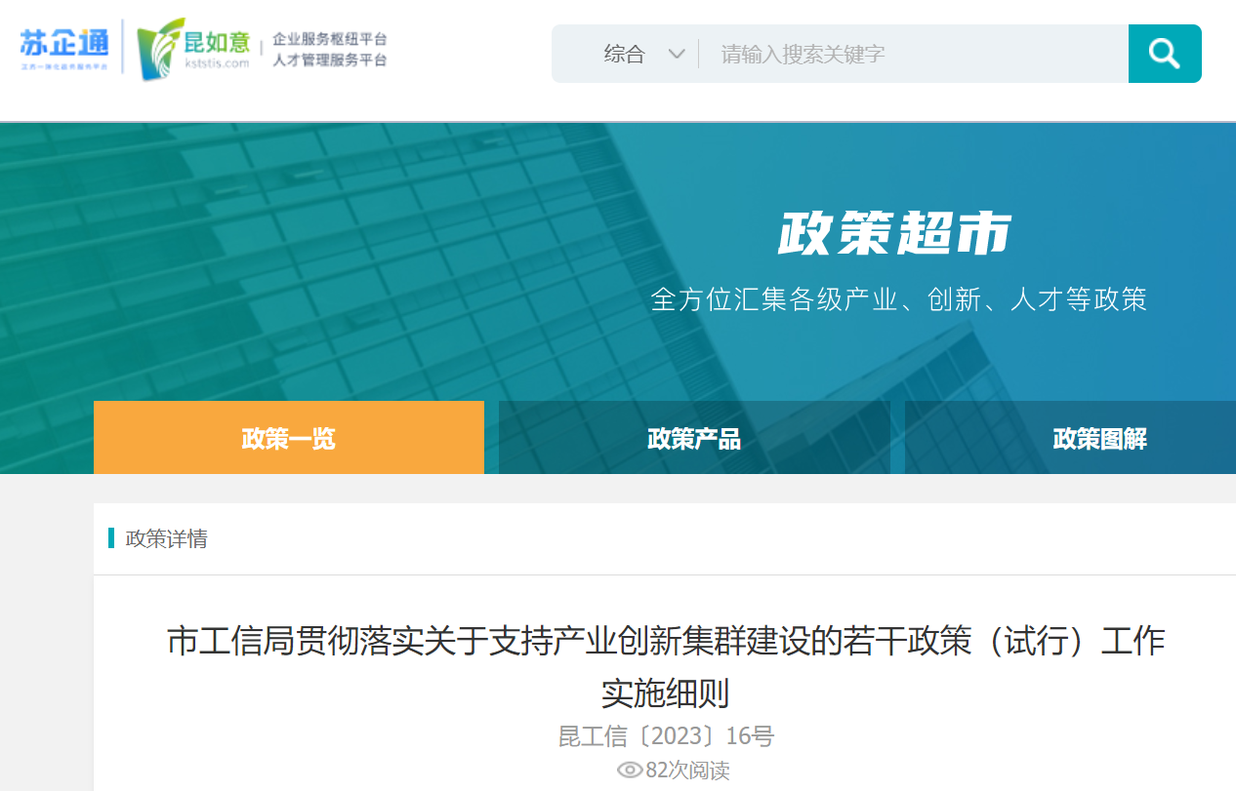Screen dimensions: 1236x791
Task: Click the magnifier search button
Action: pyautogui.click(x=1164, y=54)
